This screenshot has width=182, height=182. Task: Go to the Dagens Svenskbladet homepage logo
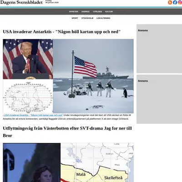[21, 2]
